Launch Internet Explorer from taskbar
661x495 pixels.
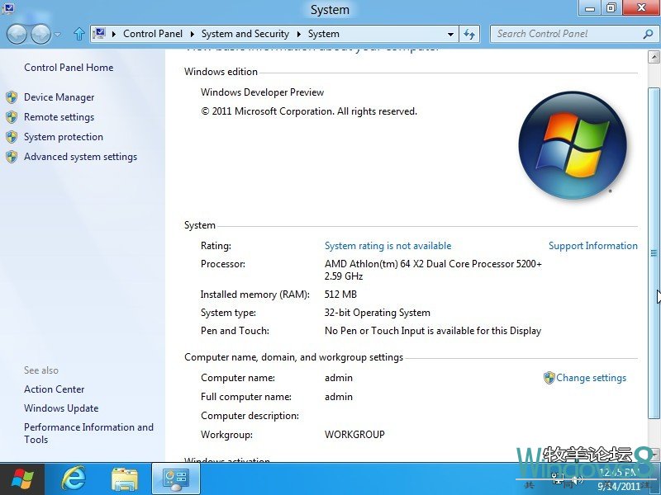coord(74,479)
